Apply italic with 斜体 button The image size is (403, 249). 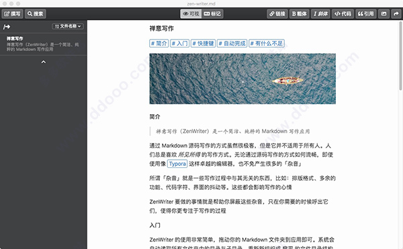tap(320, 13)
